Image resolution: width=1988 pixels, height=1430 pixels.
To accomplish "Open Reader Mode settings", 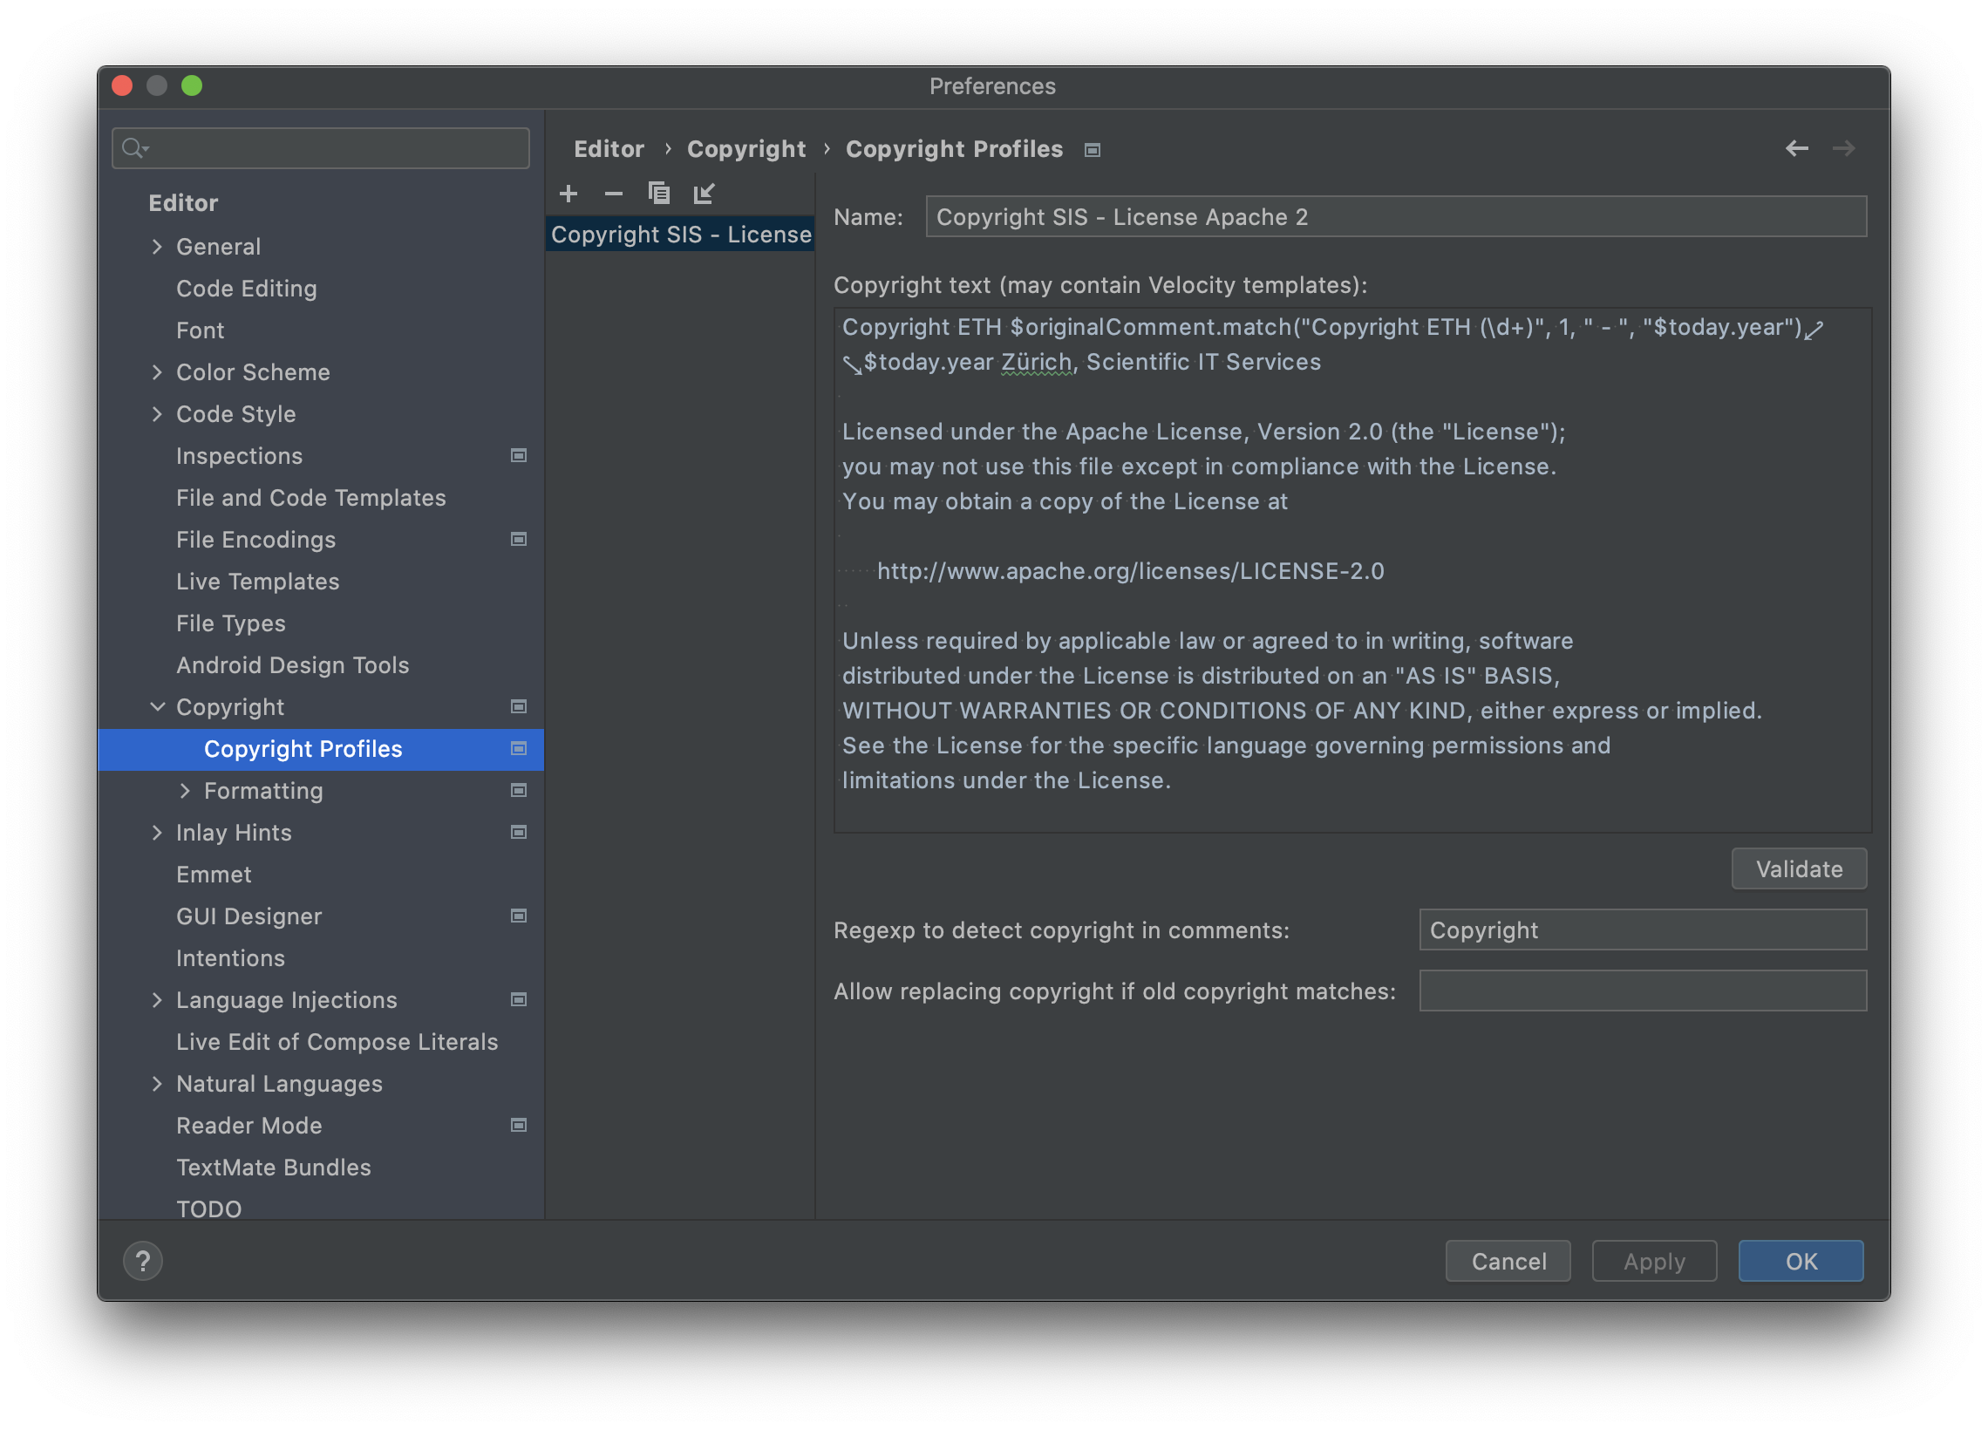I will (249, 1126).
